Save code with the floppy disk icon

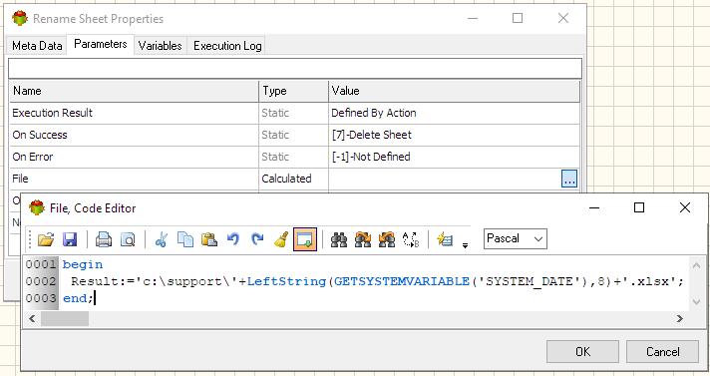pyautogui.click(x=70, y=239)
